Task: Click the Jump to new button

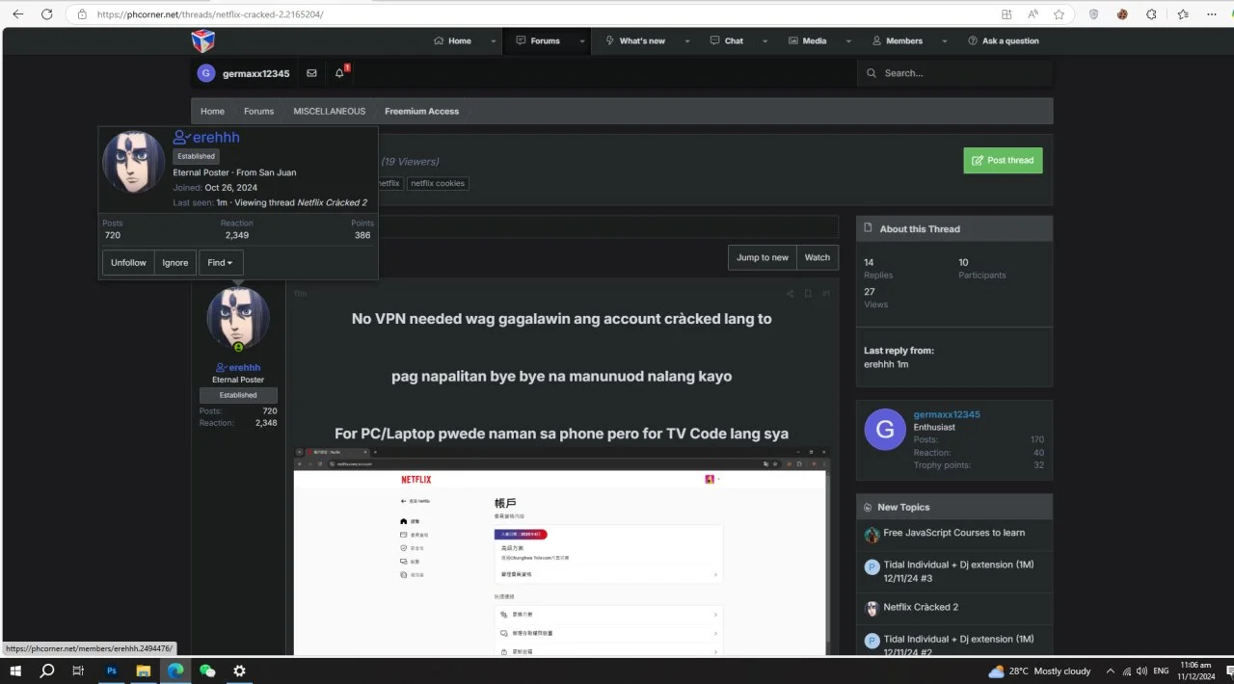Action: pyautogui.click(x=763, y=257)
